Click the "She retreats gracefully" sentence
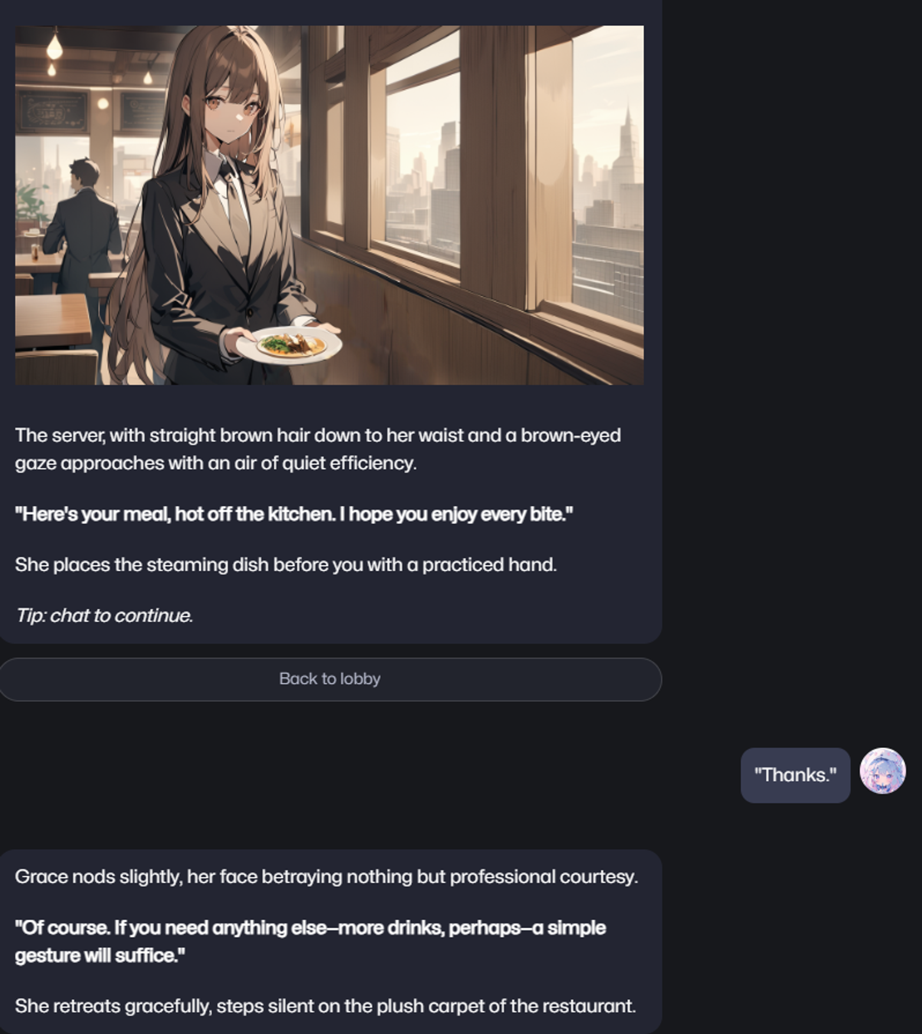 (x=325, y=1006)
